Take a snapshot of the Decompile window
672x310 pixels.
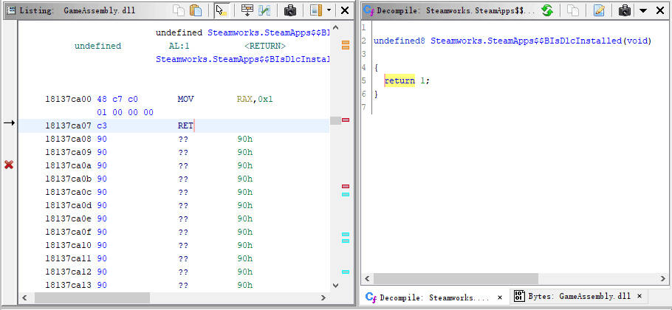tap(625, 10)
